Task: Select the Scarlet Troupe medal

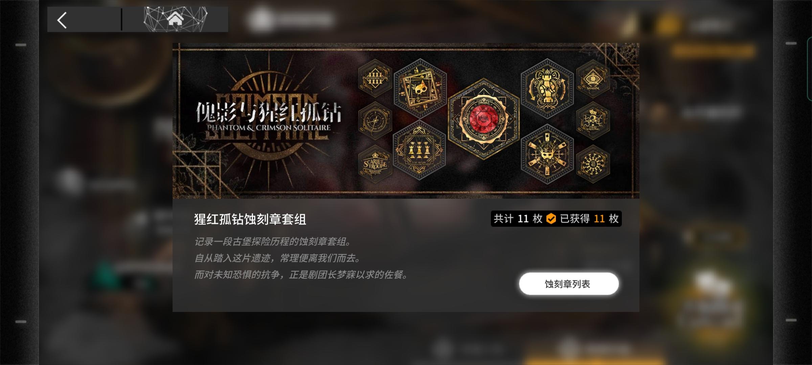Action: [x=375, y=164]
